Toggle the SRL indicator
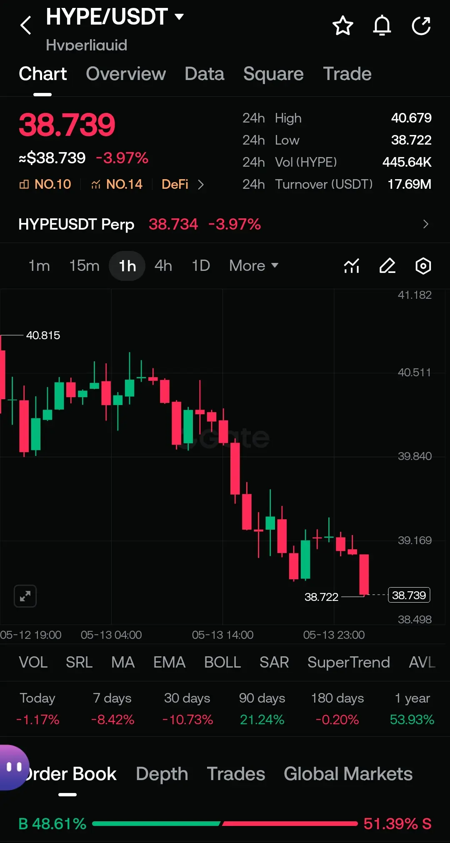The width and height of the screenshot is (450, 843). click(x=79, y=662)
